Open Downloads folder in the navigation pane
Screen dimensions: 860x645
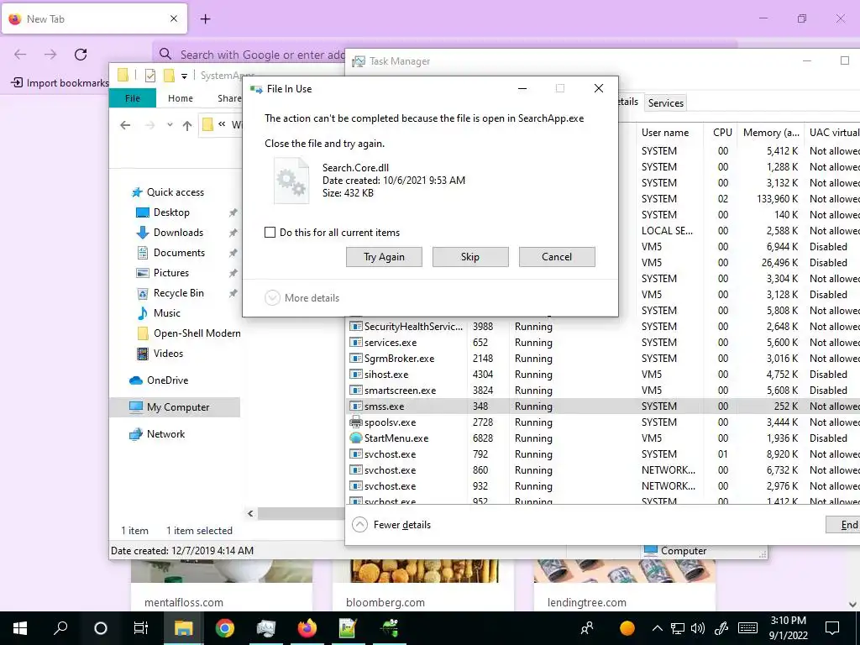pyautogui.click(x=178, y=233)
